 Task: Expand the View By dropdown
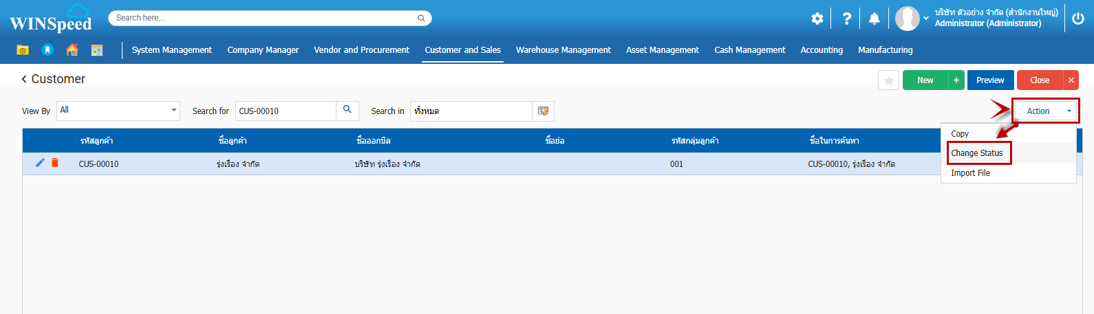pyautogui.click(x=173, y=110)
